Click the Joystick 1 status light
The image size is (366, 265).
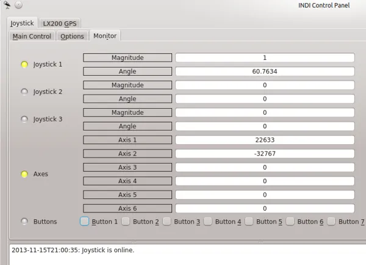[x=24, y=64]
